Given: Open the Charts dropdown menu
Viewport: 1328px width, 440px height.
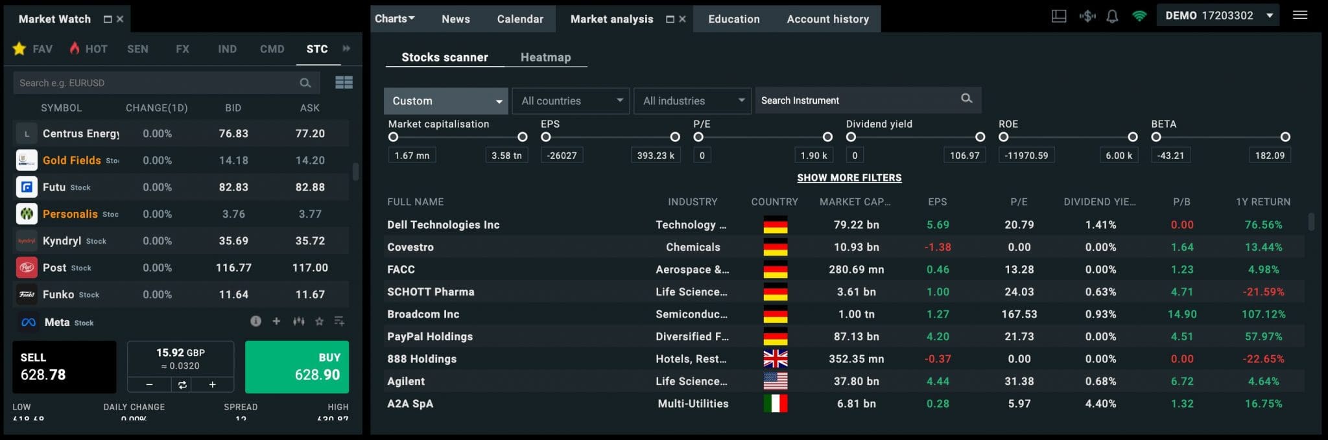Looking at the screenshot, I should coord(395,18).
